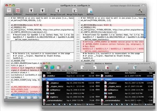Image resolution: width=157 pixels, height=111 pixels.
Task: Select Different filter in Modules window
Action: click(x=52, y=68)
